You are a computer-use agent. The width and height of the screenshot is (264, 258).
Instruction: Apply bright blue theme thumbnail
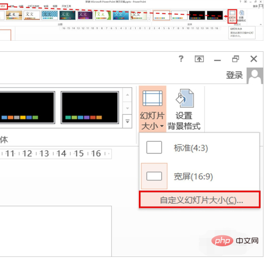[121, 15]
